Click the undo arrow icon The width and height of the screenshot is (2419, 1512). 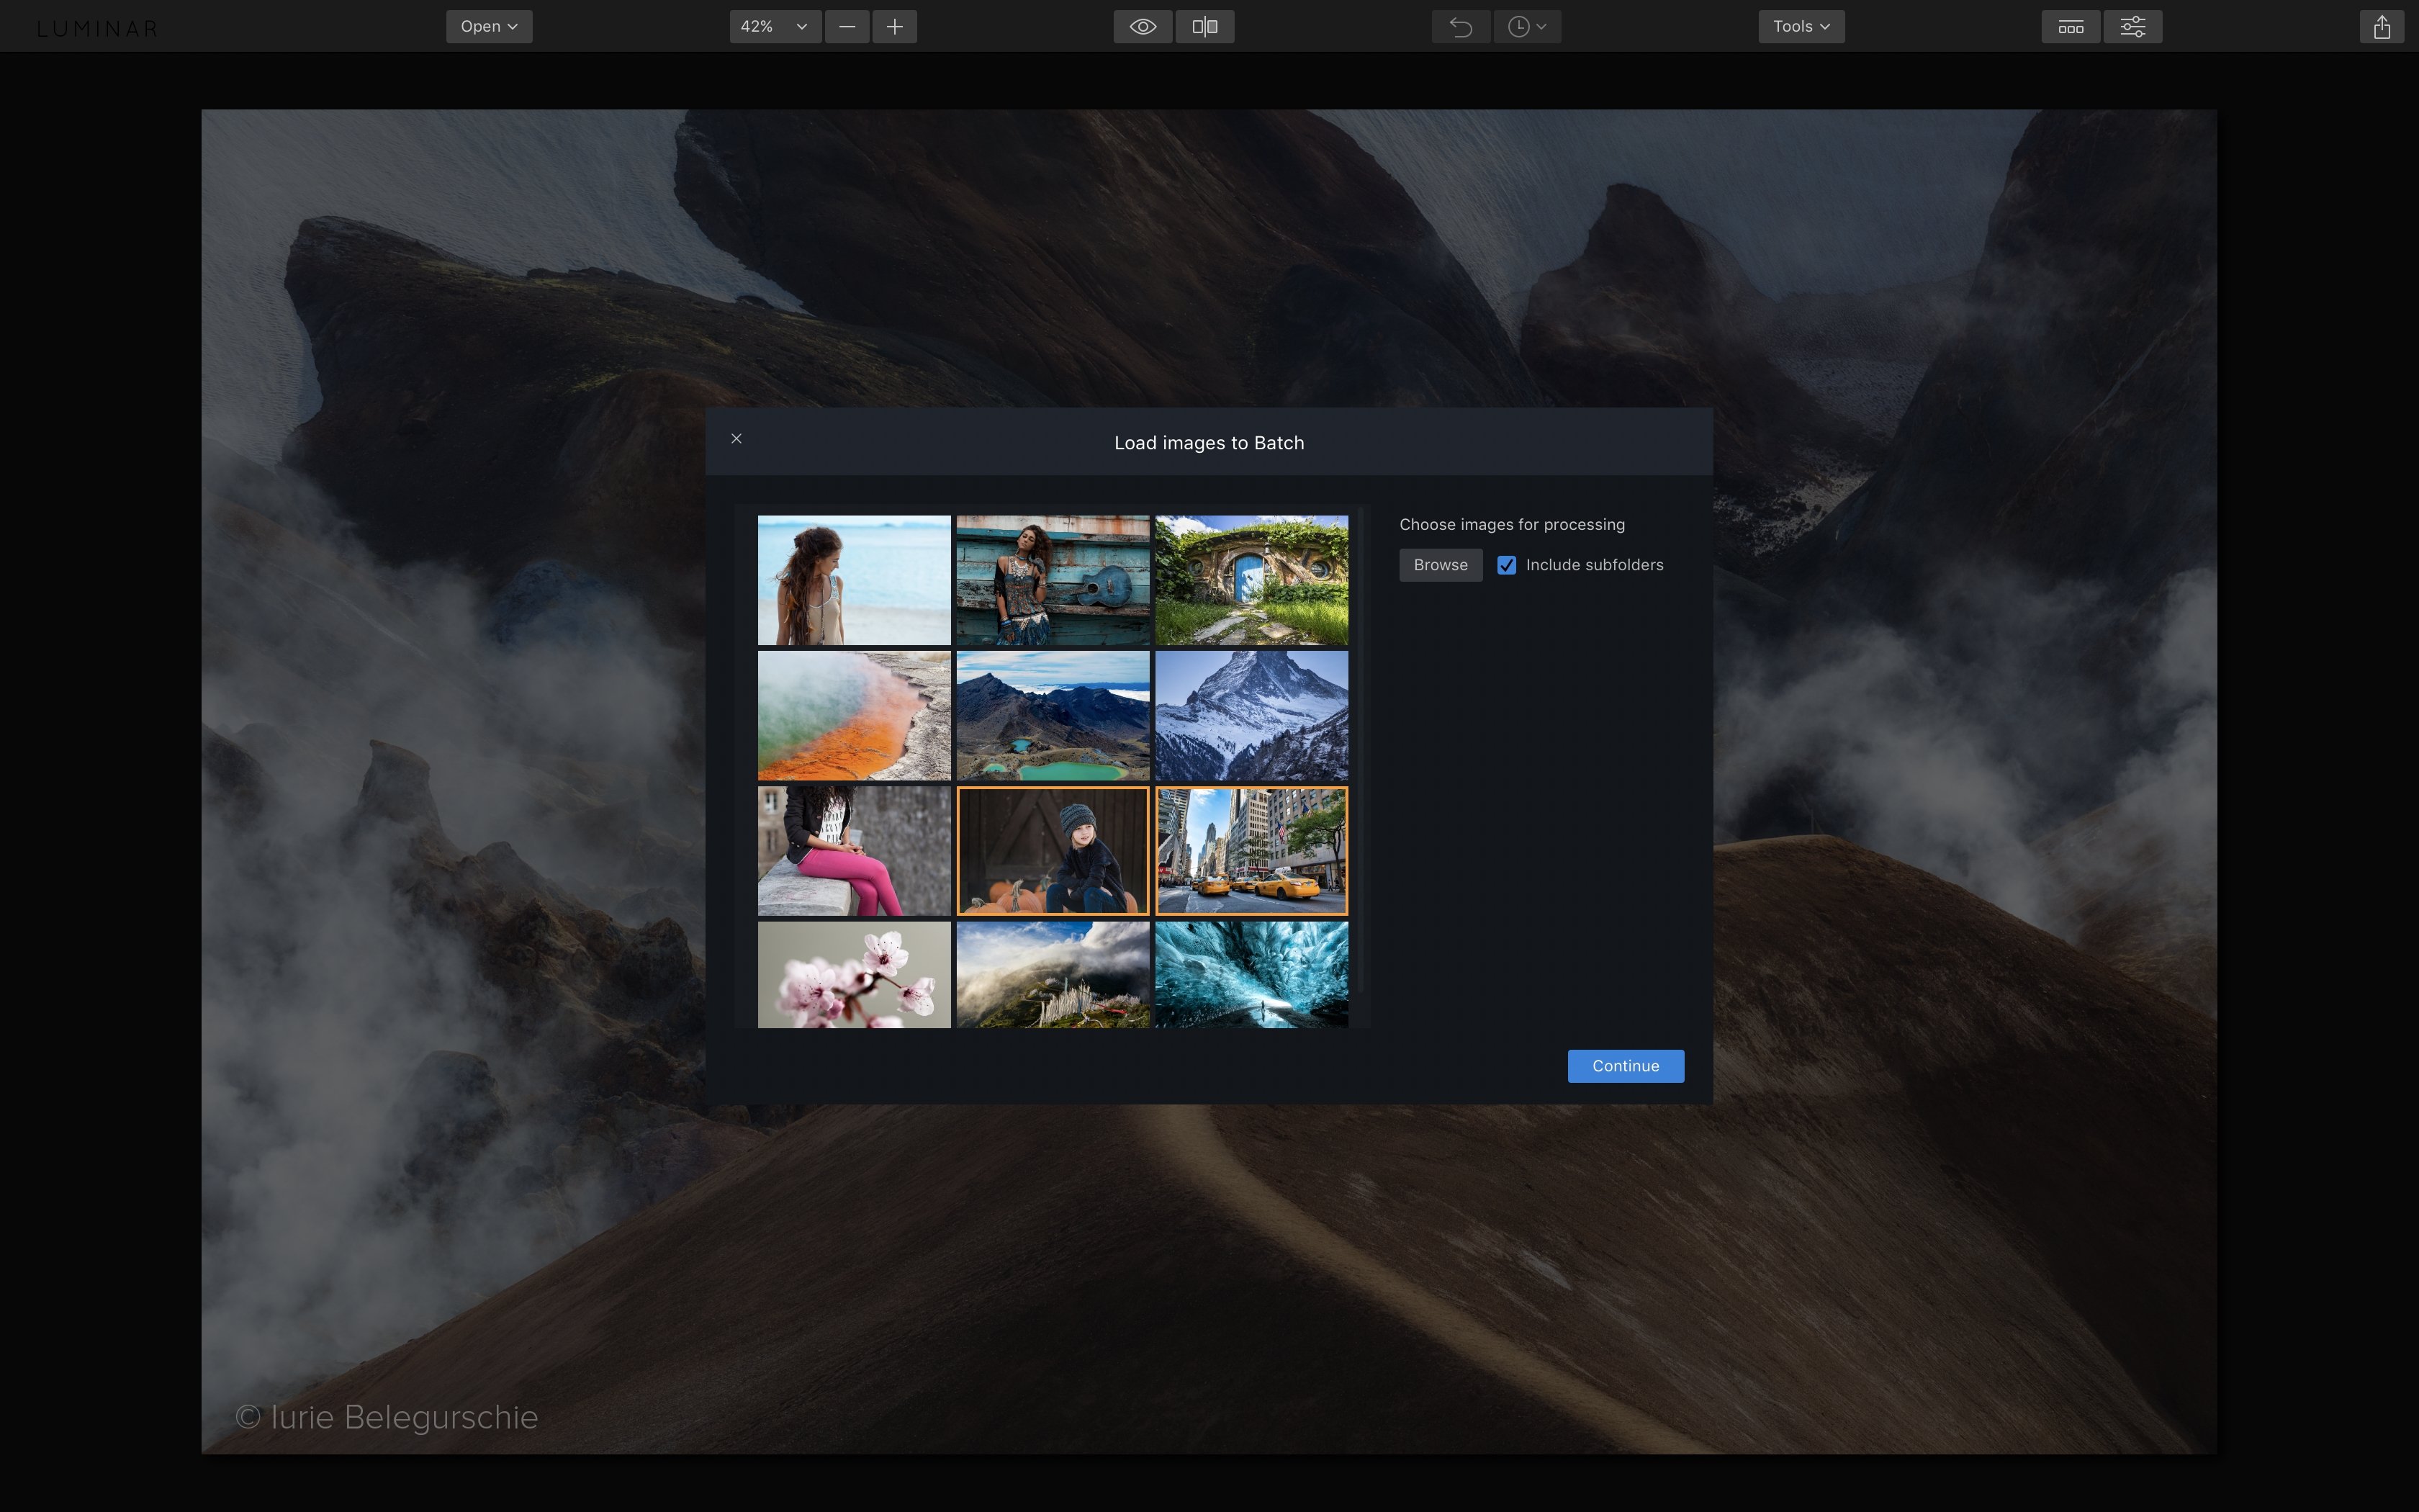click(1460, 27)
